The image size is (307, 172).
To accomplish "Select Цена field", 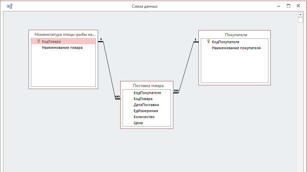I will click(138, 123).
